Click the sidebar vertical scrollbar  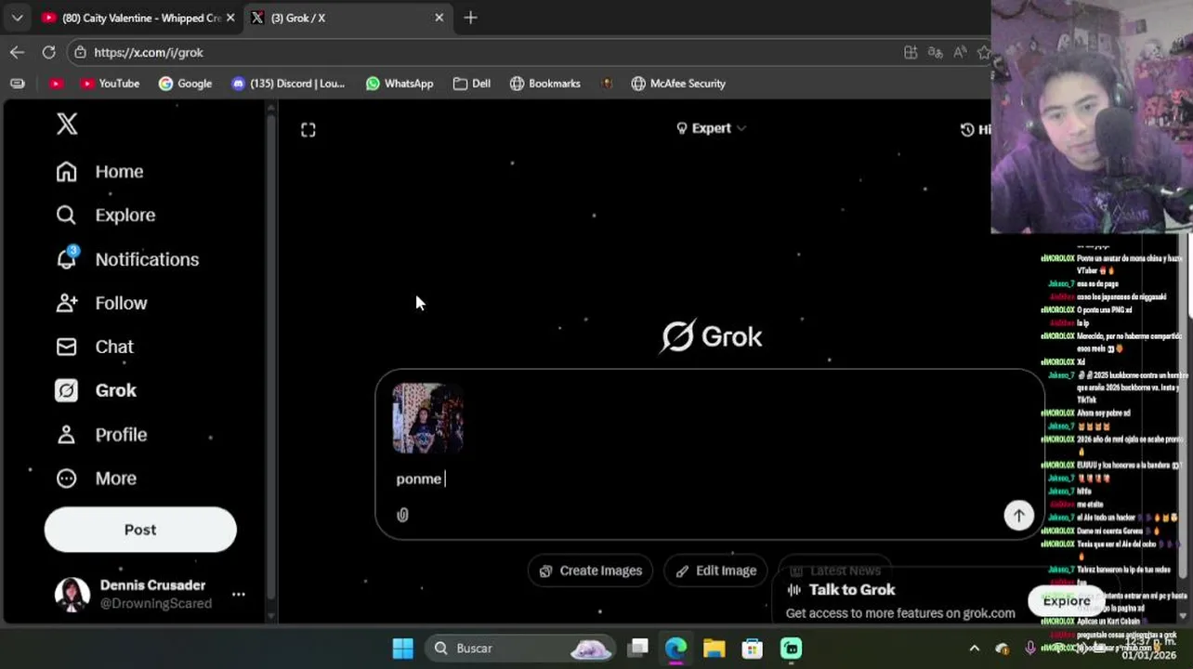[271, 362]
